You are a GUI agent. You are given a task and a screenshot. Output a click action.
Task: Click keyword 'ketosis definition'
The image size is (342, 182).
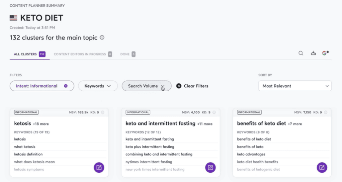[28, 154]
